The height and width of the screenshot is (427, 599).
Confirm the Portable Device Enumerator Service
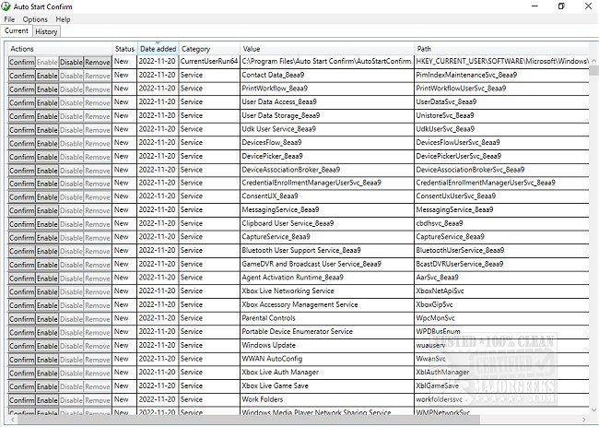22,333
